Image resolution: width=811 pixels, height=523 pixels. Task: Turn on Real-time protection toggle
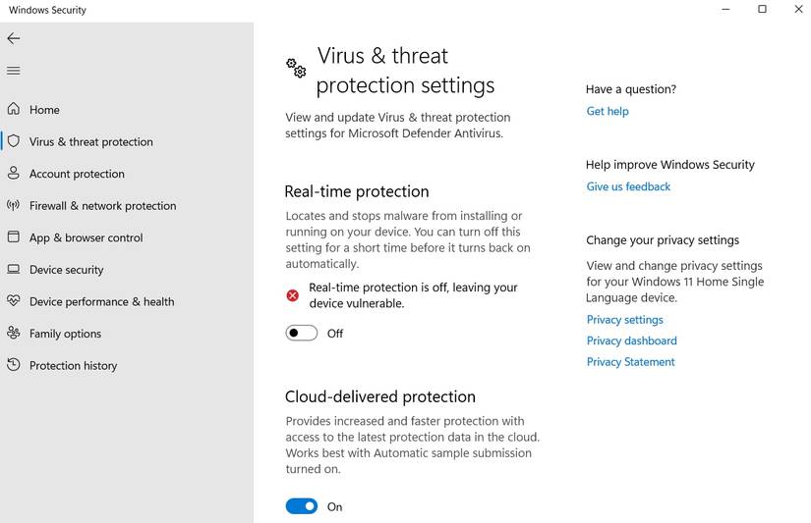[302, 334]
